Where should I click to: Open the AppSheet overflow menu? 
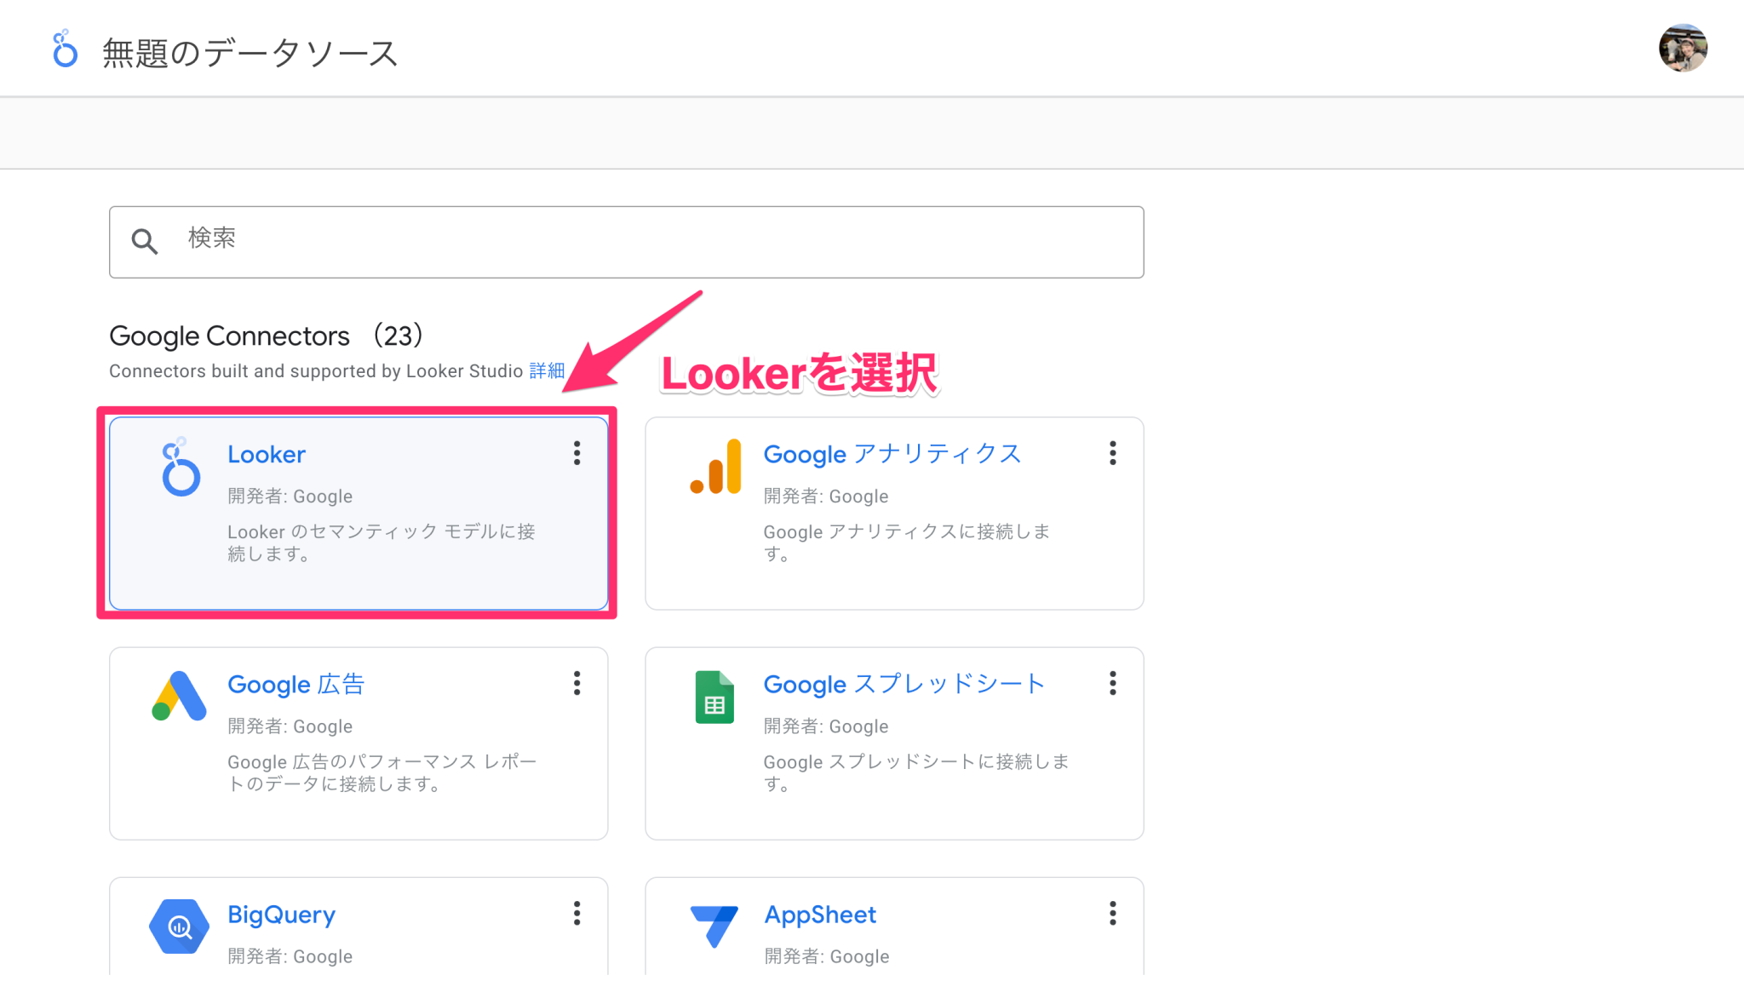[x=1112, y=914]
